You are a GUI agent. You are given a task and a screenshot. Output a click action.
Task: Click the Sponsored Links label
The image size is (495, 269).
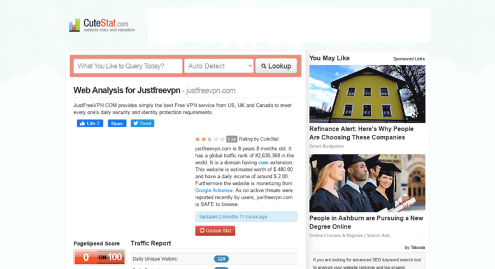click(409, 59)
